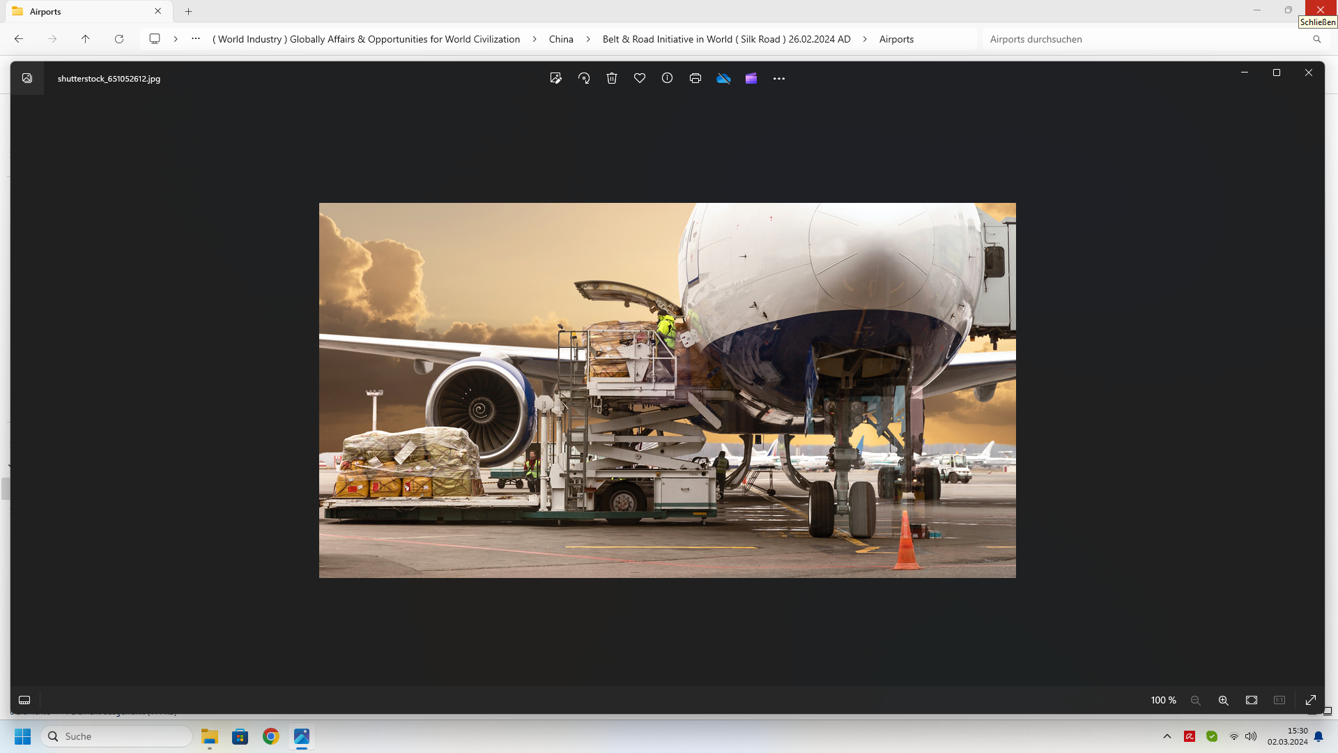Click the search magnifier in Explorer search box
This screenshot has width=1338, height=753.
click(1317, 39)
